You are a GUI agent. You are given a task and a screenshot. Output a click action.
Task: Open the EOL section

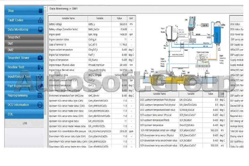tap(24, 114)
